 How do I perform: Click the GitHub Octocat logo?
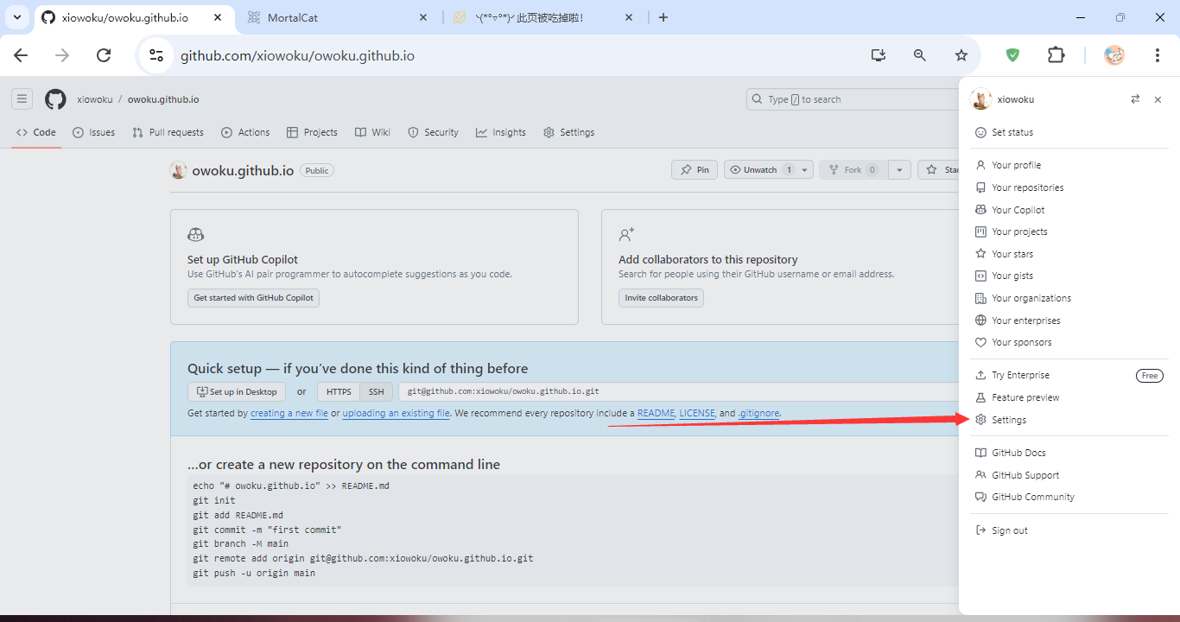(x=55, y=99)
